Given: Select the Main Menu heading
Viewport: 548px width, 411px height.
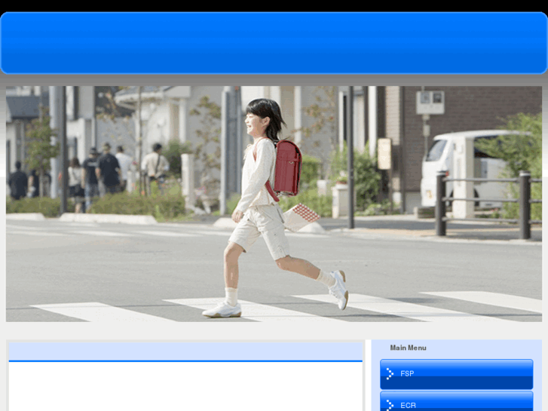Looking at the screenshot, I should click(408, 348).
